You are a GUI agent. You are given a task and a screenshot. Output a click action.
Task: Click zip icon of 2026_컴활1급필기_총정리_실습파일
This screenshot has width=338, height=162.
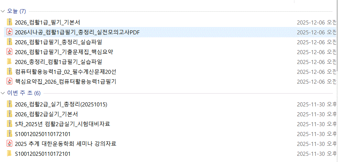(10, 42)
